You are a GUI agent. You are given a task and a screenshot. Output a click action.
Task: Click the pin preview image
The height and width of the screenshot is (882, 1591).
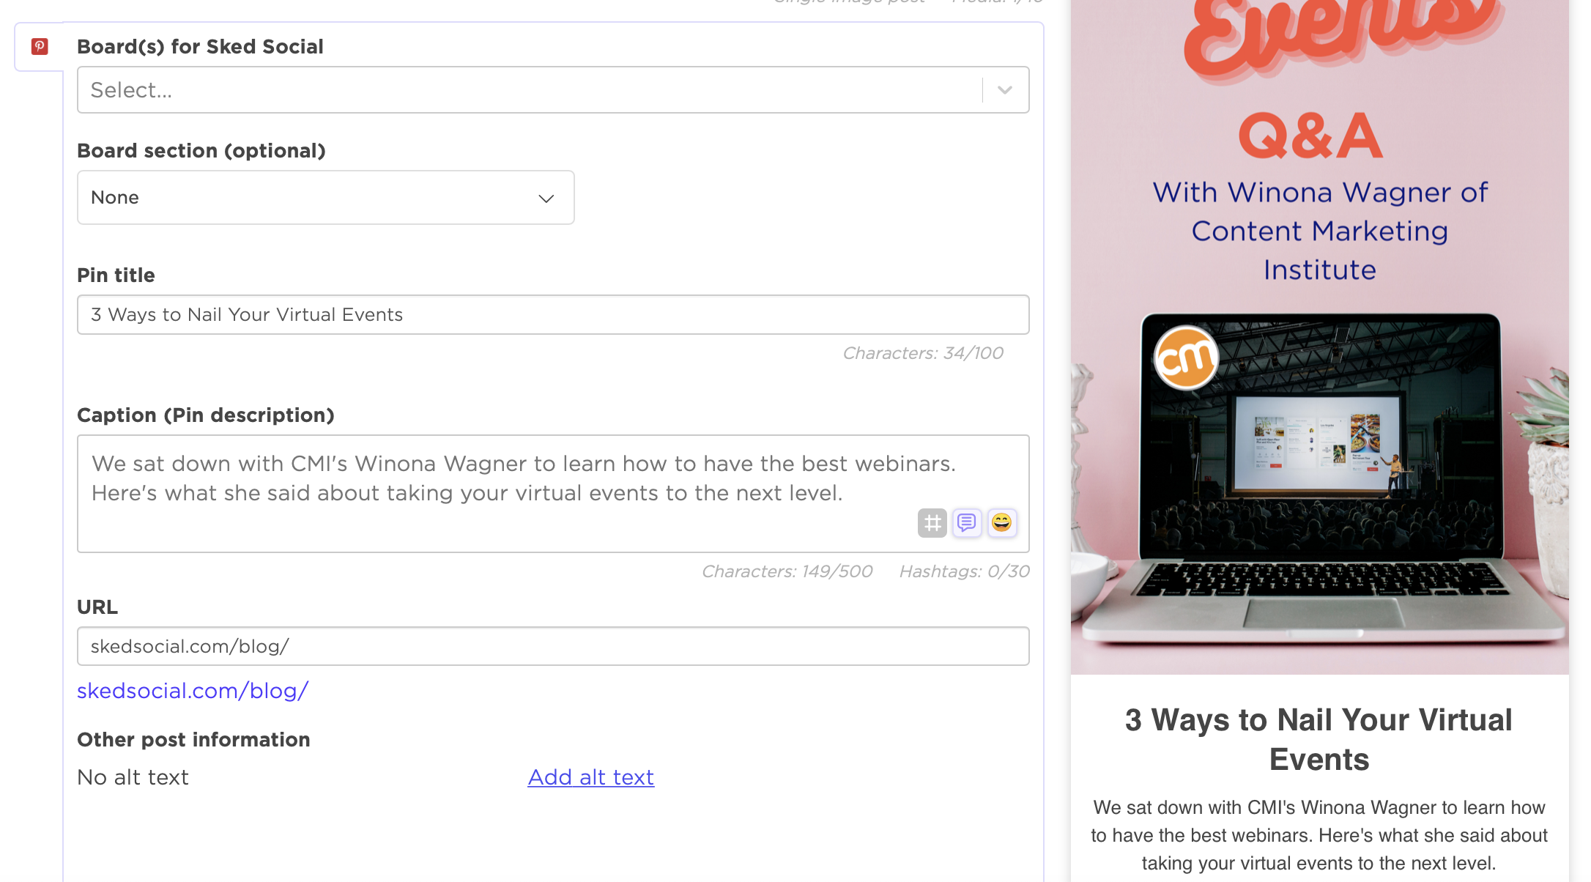pyautogui.click(x=1319, y=337)
